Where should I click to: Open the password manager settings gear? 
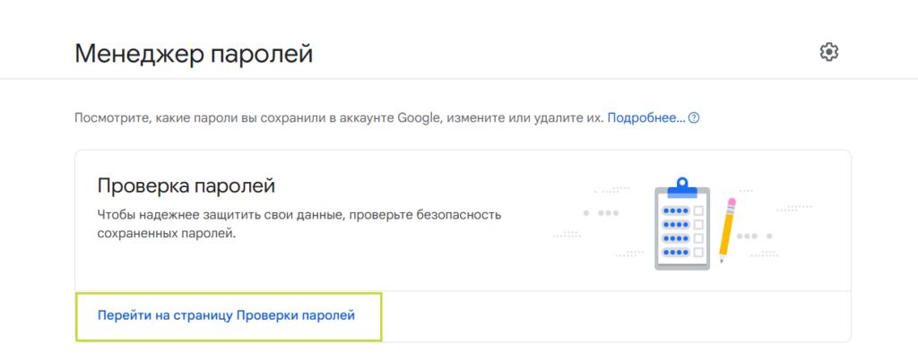(x=829, y=52)
